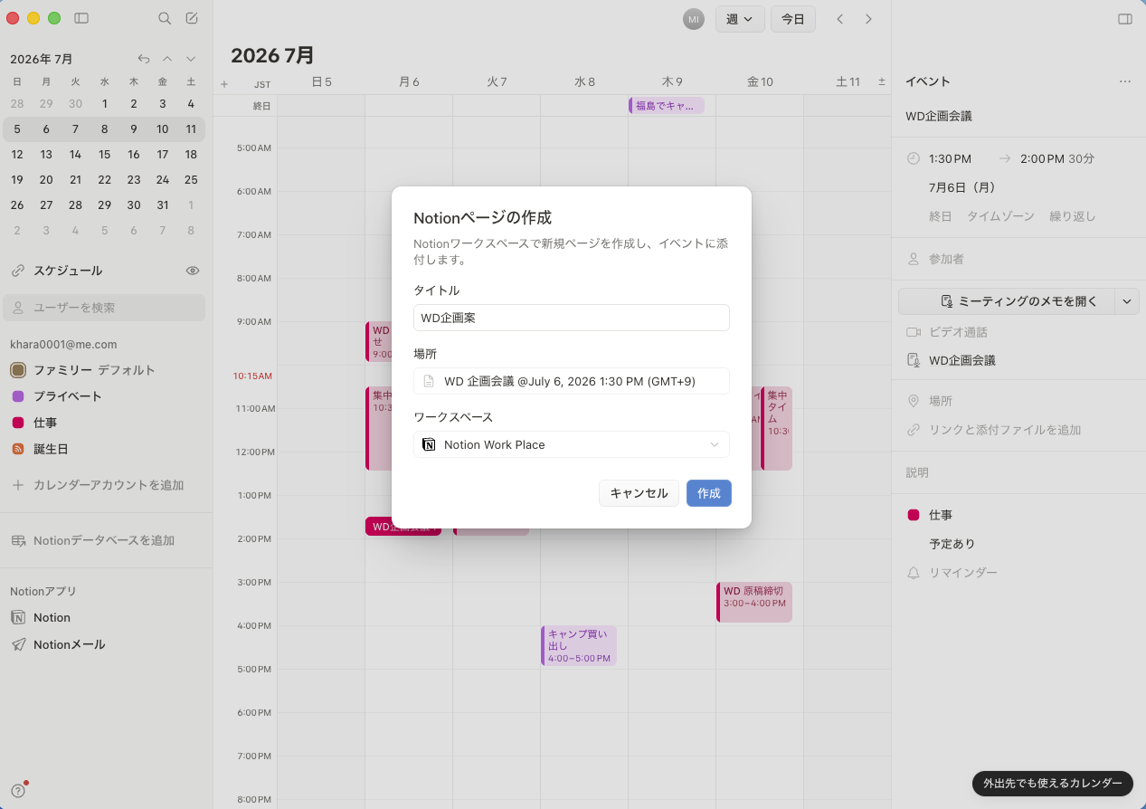Toggle ファミリー デフォルト calendar checkbox
Image resolution: width=1146 pixels, height=809 pixels.
(x=17, y=370)
